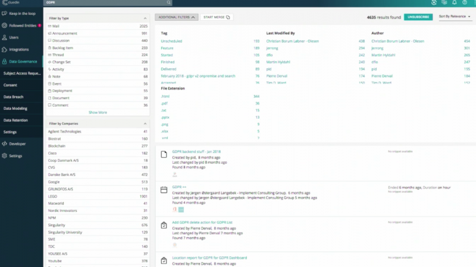The height and width of the screenshot is (267, 476).
Task: Click the Unsubscribe button
Action: click(418, 17)
